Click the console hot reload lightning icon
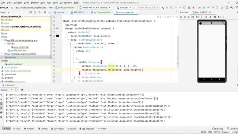 pos(12,90)
